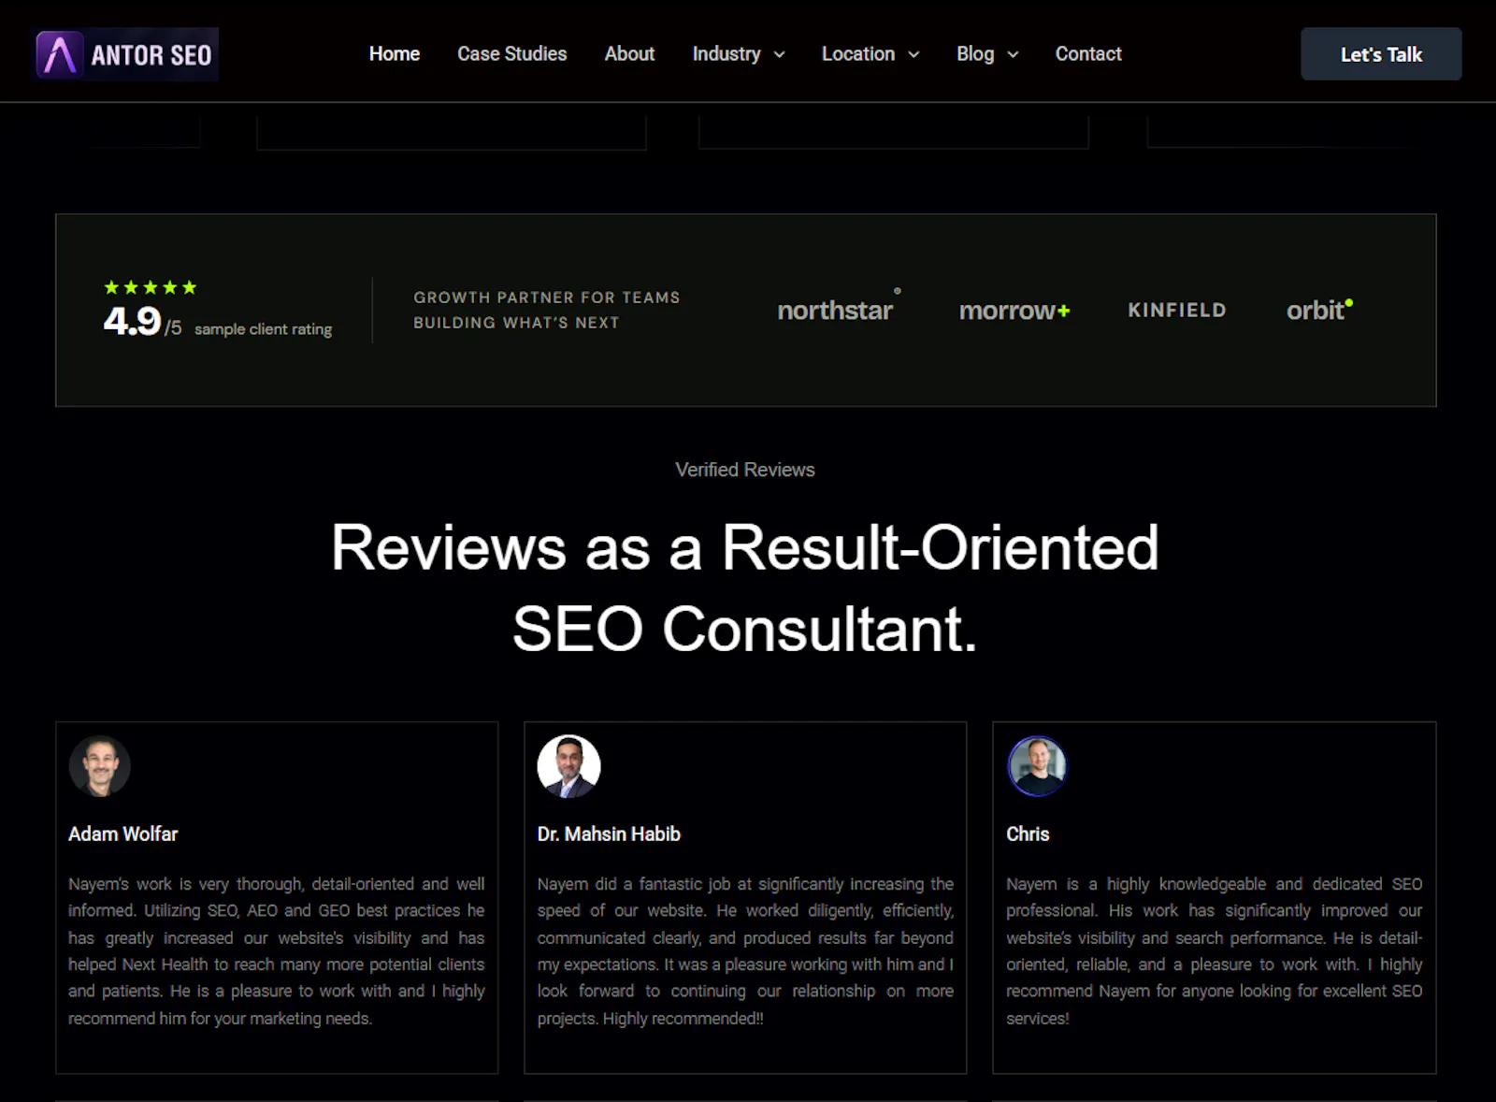Open the About page
Screen dimensions: 1496x1102
629,54
